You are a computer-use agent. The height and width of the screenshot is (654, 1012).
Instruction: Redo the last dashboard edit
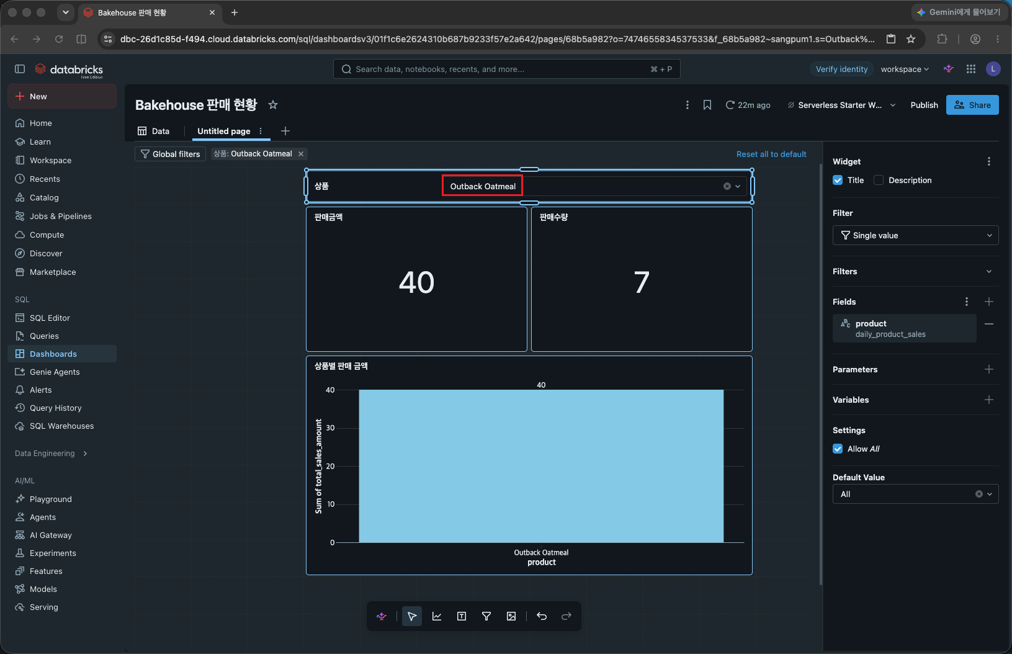[566, 616]
